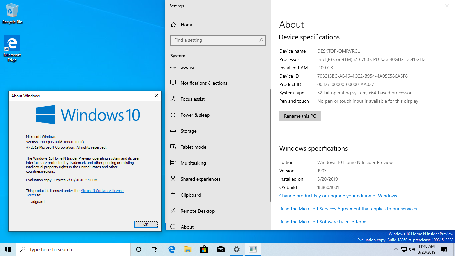Click the System type value text
Image resolution: width=455 pixels, height=256 pixels.
click(364, 93)
